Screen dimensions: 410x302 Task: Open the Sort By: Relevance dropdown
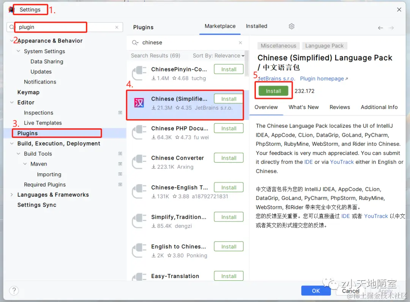click(x=219, y=55)
